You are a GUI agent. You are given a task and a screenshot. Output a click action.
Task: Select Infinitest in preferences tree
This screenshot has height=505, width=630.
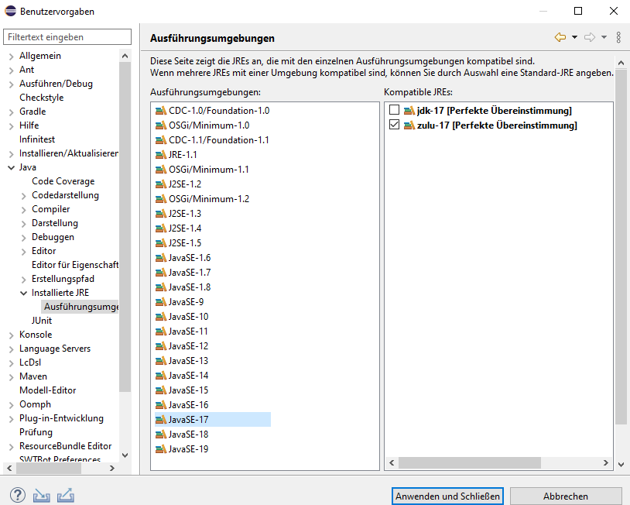pyautogui.click(x=37, y=139)
